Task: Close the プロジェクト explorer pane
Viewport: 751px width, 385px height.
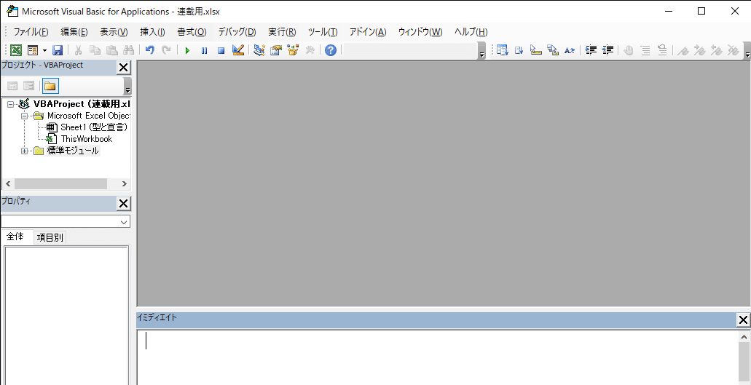Action: tap(124, 68)
